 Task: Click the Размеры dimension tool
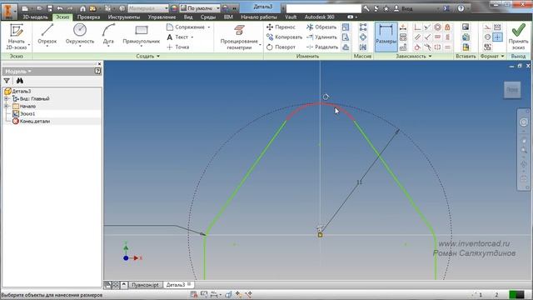[386, 37]
